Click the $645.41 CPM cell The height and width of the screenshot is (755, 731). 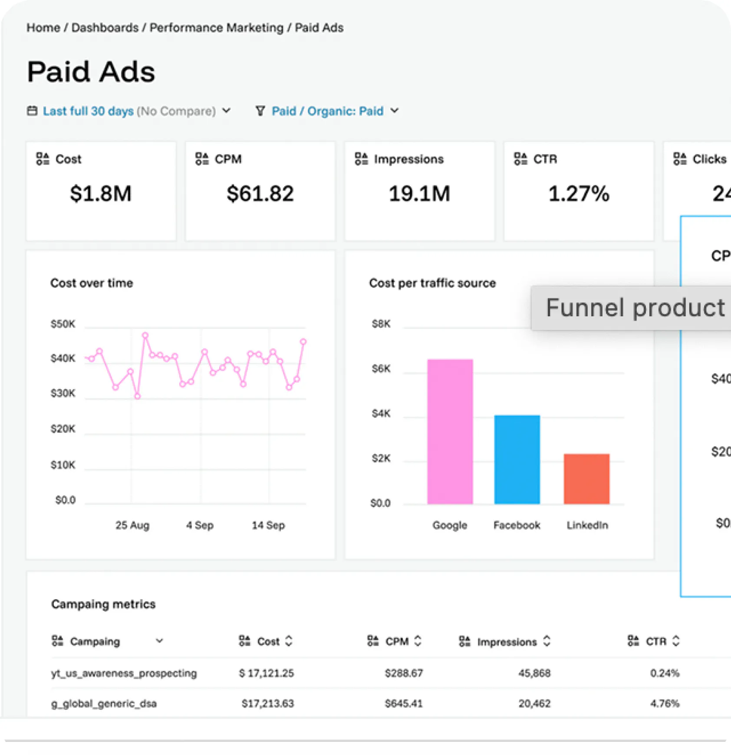click(404, 703)
